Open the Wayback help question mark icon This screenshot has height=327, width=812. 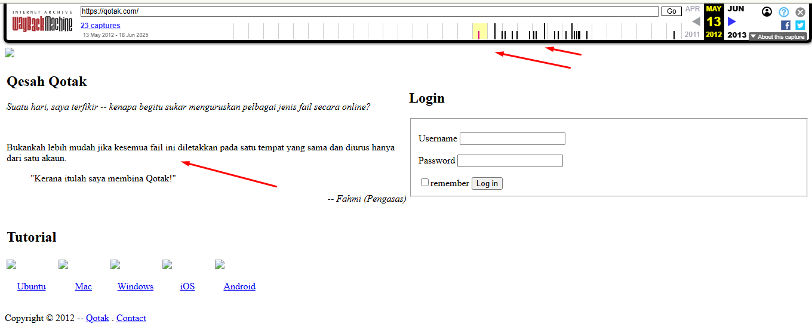(784, 12)
